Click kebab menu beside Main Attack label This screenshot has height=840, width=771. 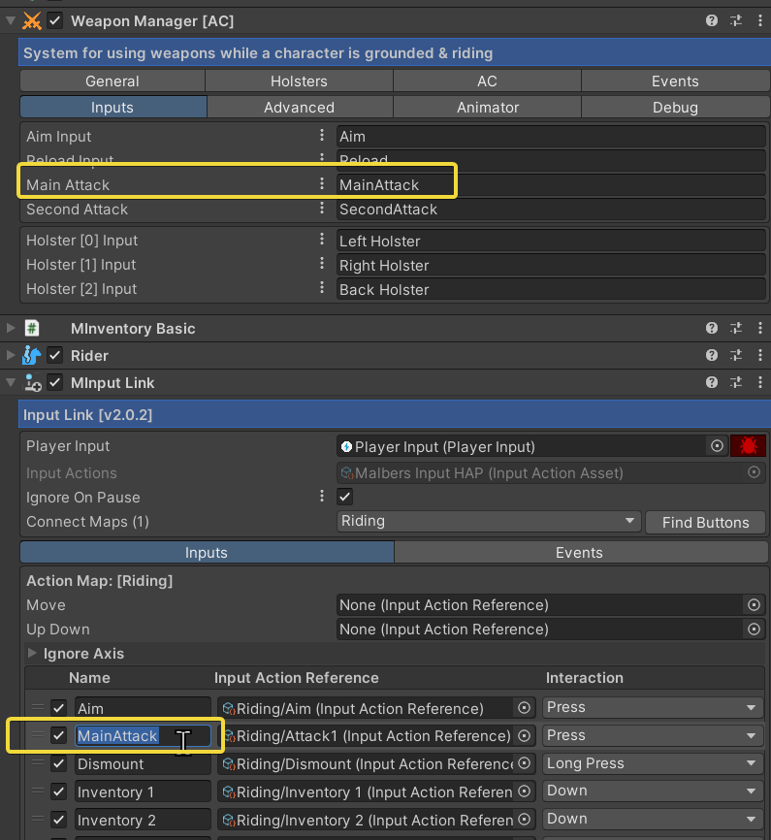[323, 184]
